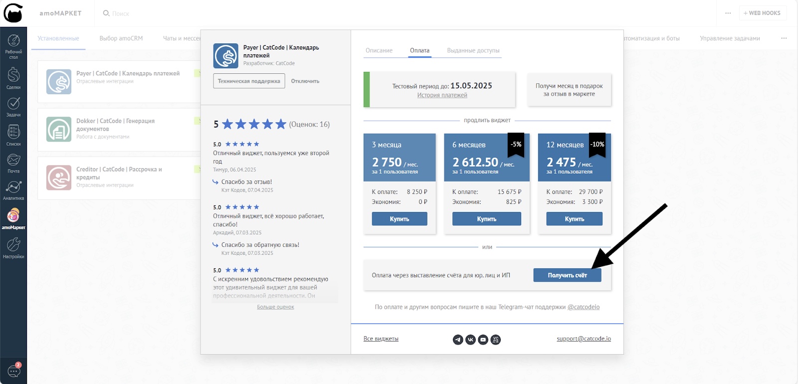Open the Больше оценок link
Image resolution: width=798 pixels, height=384 pixels.
[275, 307]
